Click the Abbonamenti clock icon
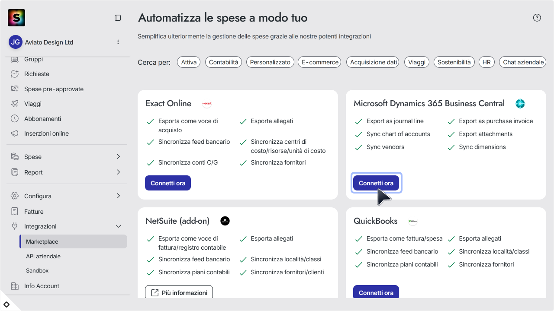This screenshot has height=311, width=554. 15,118
